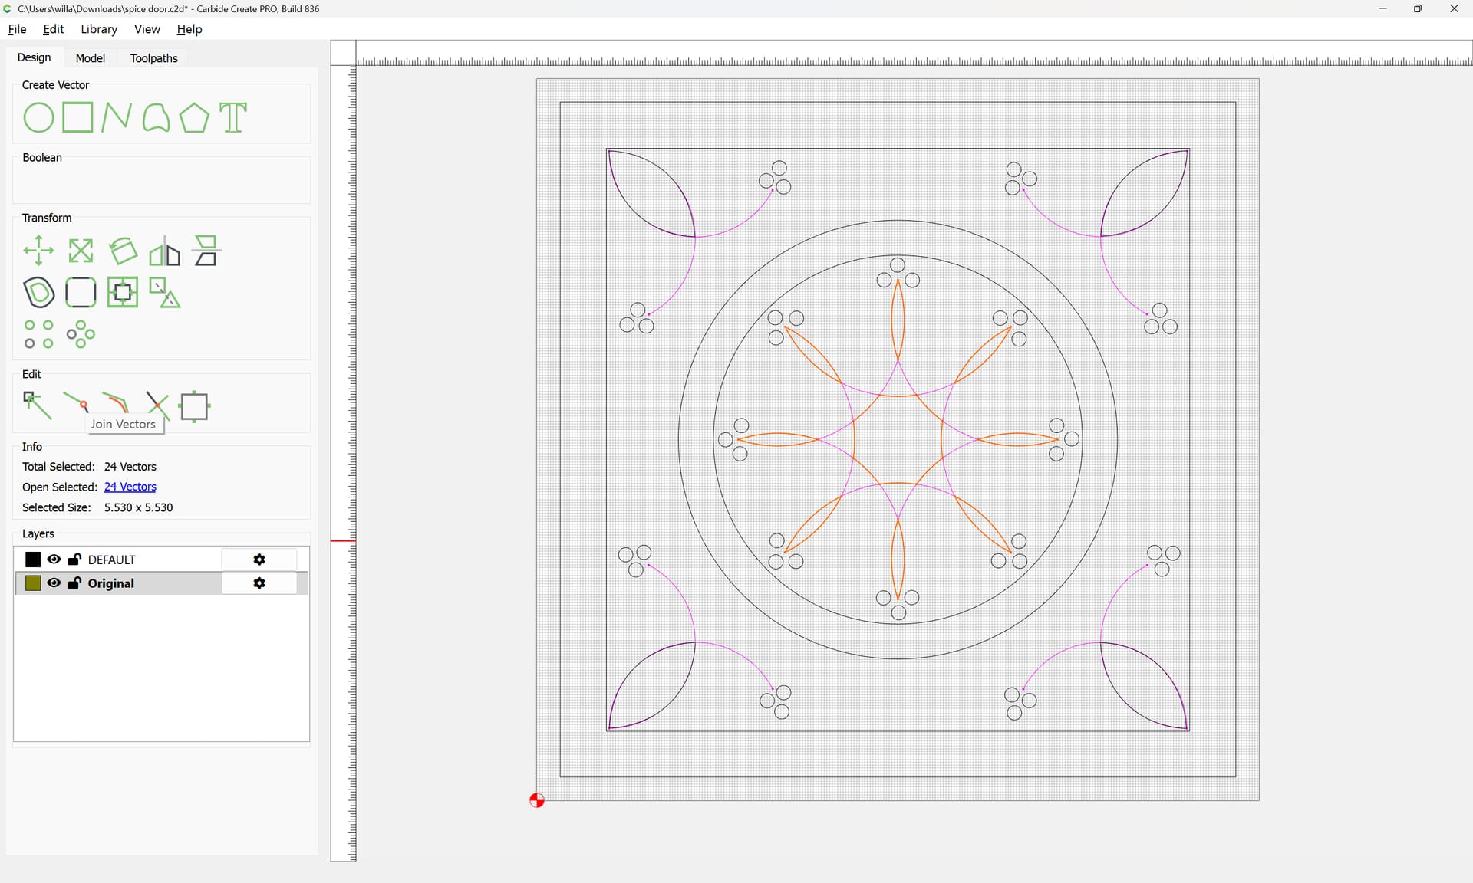The width and height of the screenshot is (1473, 883).
Task: Select the Polyline create vector tool
Action: click(x=117, y=118)
